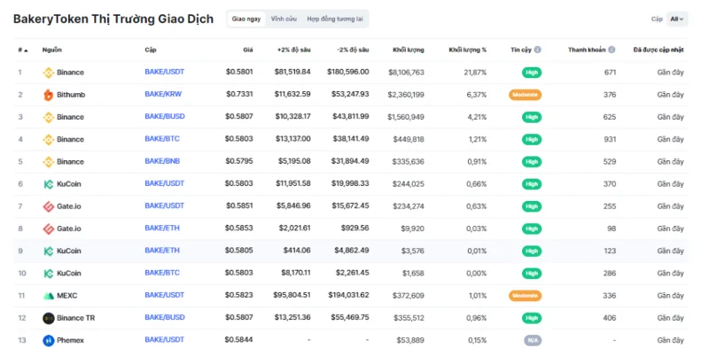The height and width of the screenshot is (348, 709).
Task: Switch to the Vĩnh cửu tab
Action: [x=284, y=19]
